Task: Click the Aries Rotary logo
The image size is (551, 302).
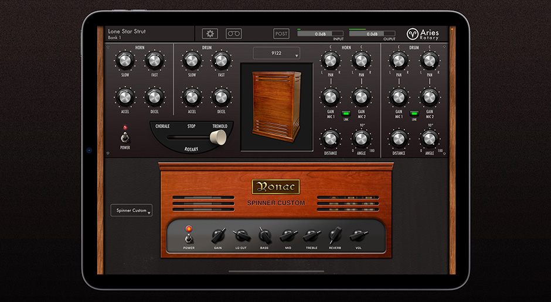Action: click(422, 34)
